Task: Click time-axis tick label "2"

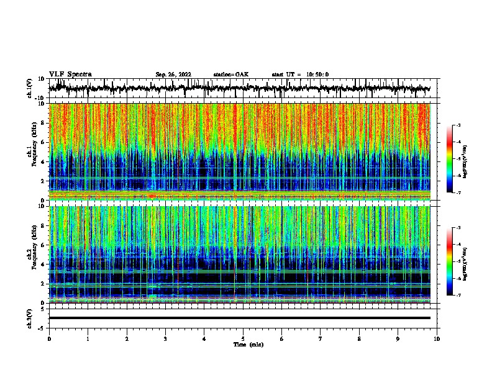Action: pyautogui.click(x=127, y=338)
